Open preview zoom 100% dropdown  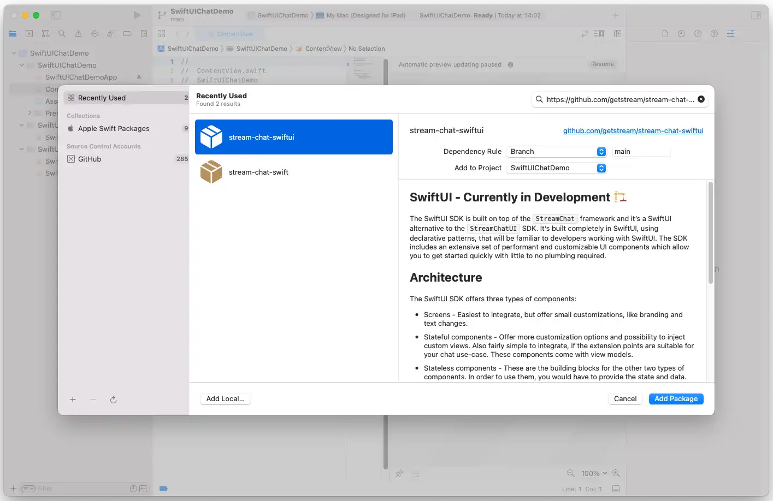coord(594,473)
